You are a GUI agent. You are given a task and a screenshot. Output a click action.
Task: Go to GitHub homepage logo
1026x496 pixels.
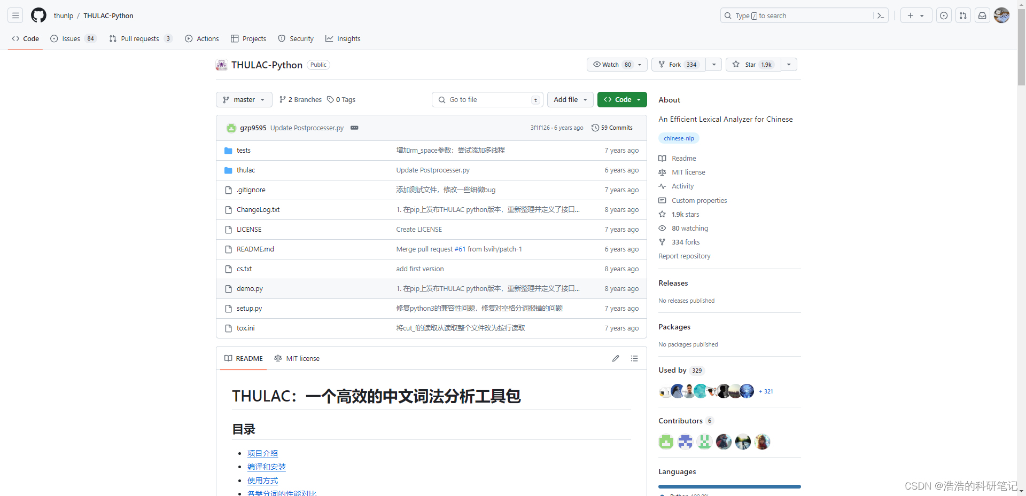38,15
